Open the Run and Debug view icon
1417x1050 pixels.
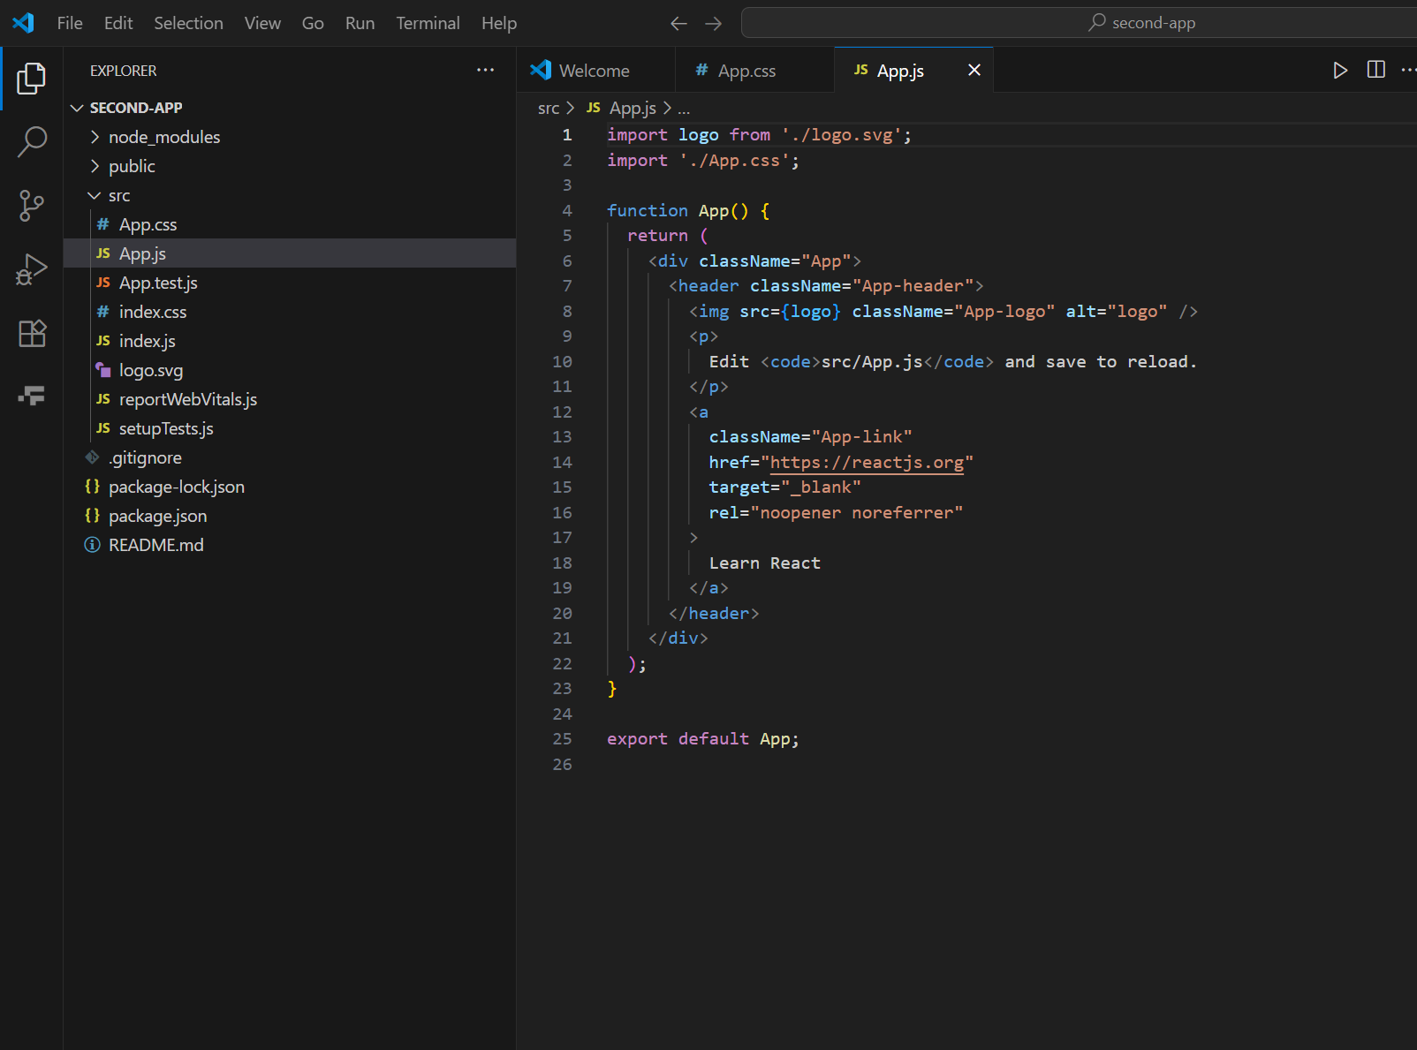point(32,269)
